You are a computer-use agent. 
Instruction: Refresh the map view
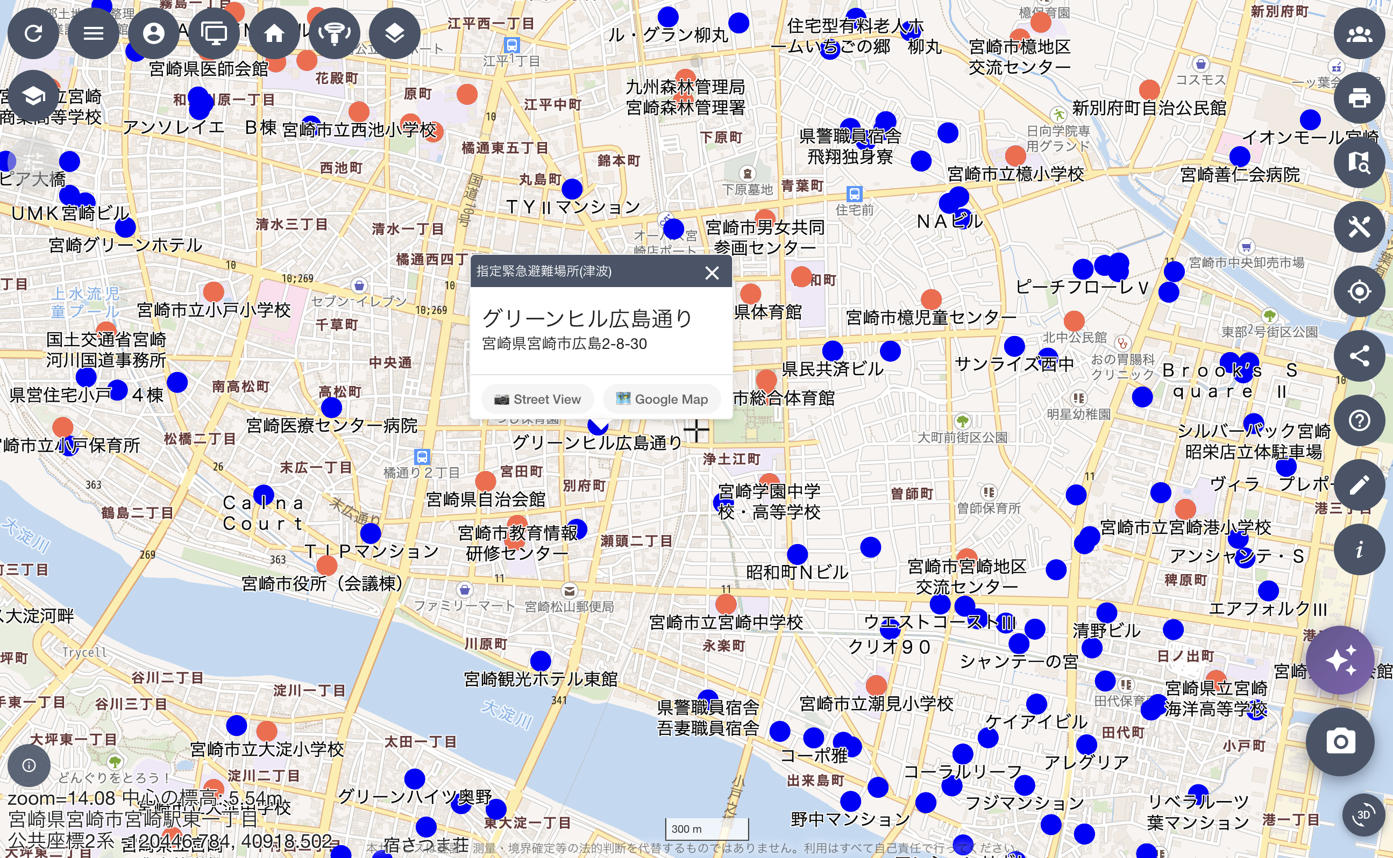pyautogui.click(x=33, y=33)
